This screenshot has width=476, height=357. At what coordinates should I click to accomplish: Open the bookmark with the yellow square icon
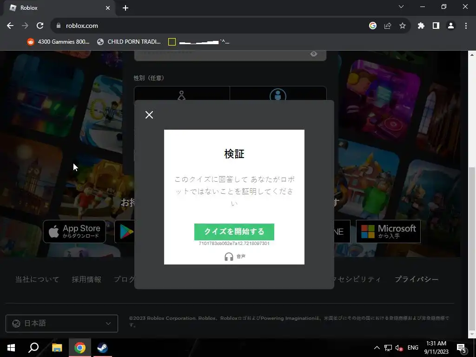click(x=199, y=42)
